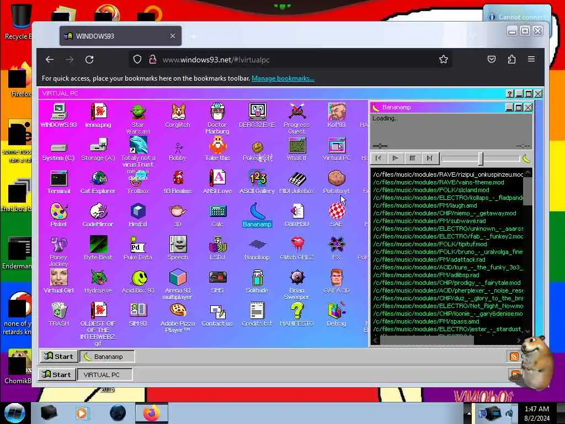Select tipituf.mod playlist entry
This screenshot has width=565, height=424.
pos(430,244)
